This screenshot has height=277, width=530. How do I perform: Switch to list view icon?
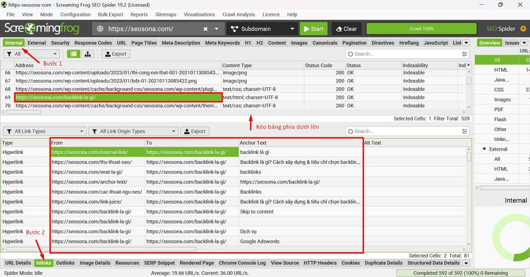(x=73, y=54)
